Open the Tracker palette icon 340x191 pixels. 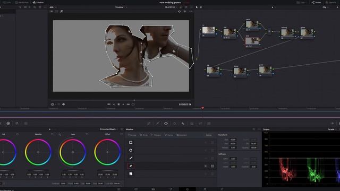175,124
